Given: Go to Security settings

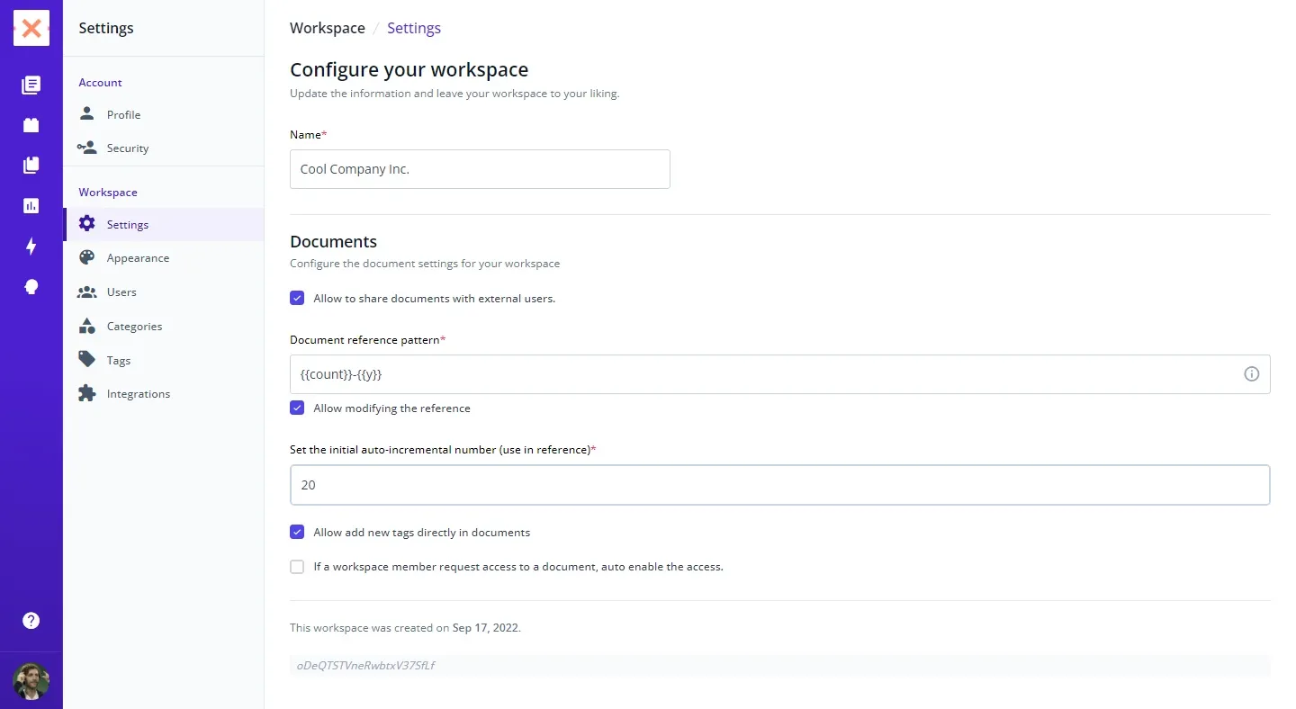Looking at the screenshot, I should (127, 148).
